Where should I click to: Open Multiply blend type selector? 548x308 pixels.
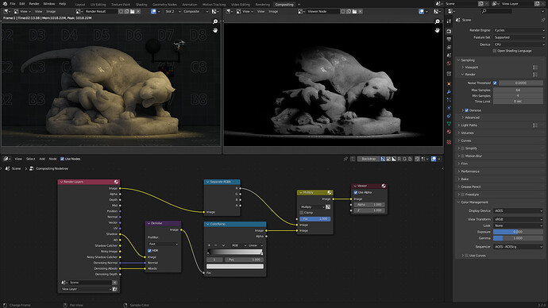312,207
